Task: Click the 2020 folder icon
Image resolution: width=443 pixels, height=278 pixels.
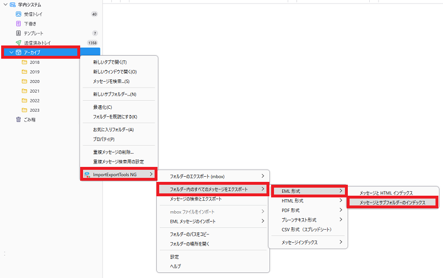Action: 25,81
